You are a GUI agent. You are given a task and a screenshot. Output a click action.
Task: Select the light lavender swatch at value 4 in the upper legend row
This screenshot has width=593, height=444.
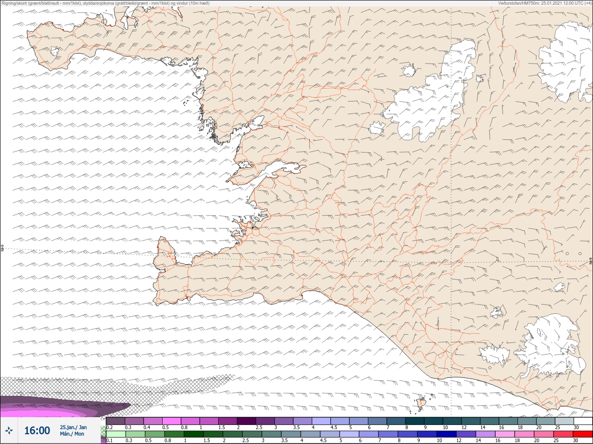click(322, 421)
